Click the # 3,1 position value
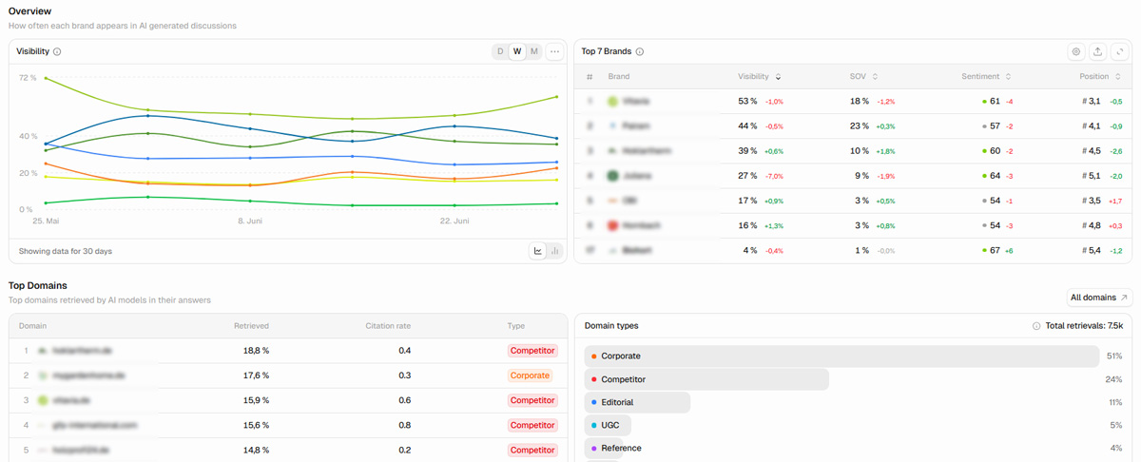1141x462 pixels. [x=1091, y=101]
